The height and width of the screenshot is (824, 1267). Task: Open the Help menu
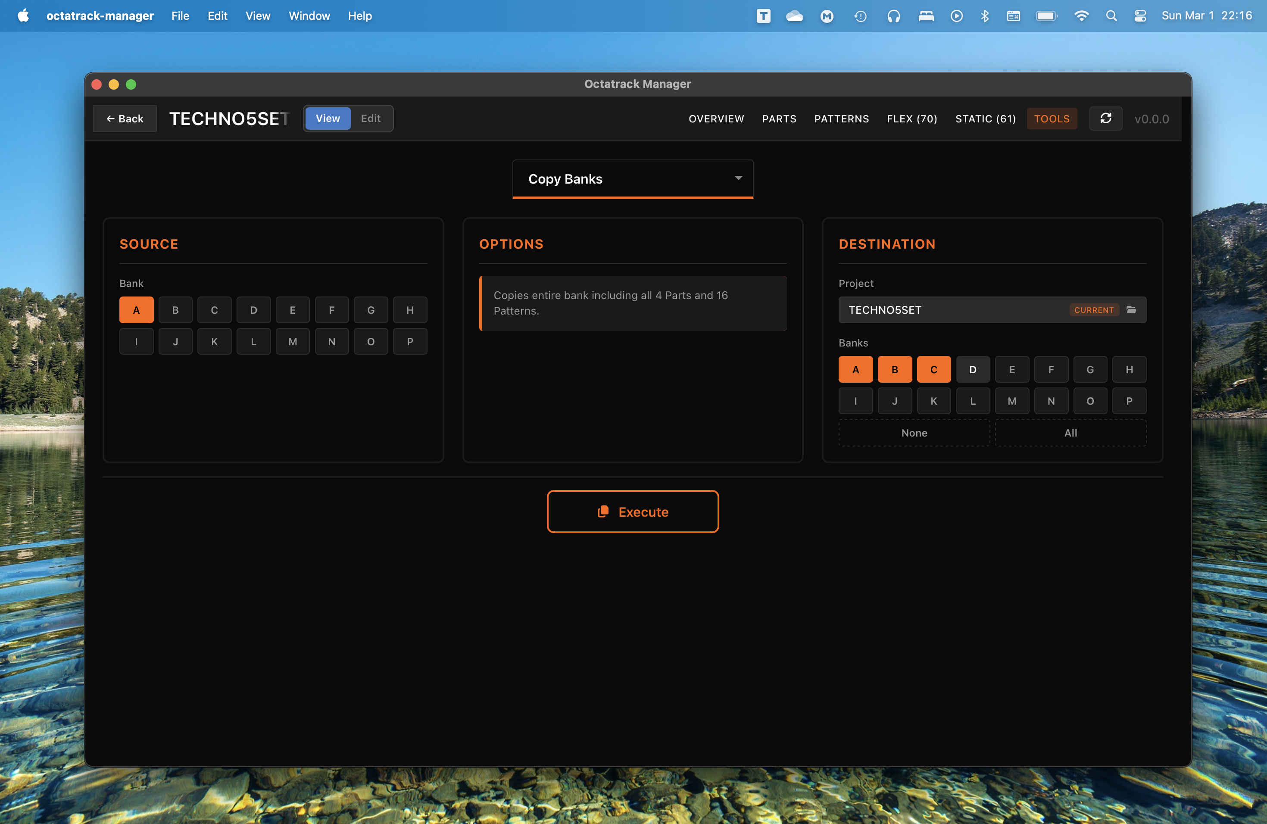[x=359, y=16]
